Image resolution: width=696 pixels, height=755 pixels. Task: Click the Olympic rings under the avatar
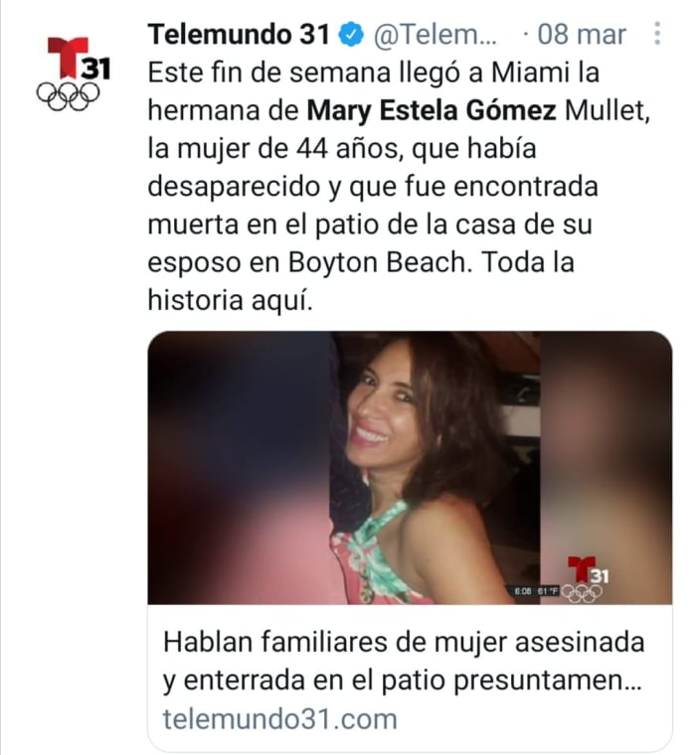click(68, 96)
